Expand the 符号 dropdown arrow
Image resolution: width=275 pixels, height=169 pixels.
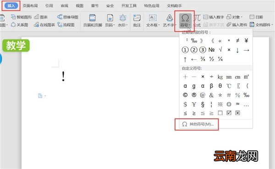point(189,25)
